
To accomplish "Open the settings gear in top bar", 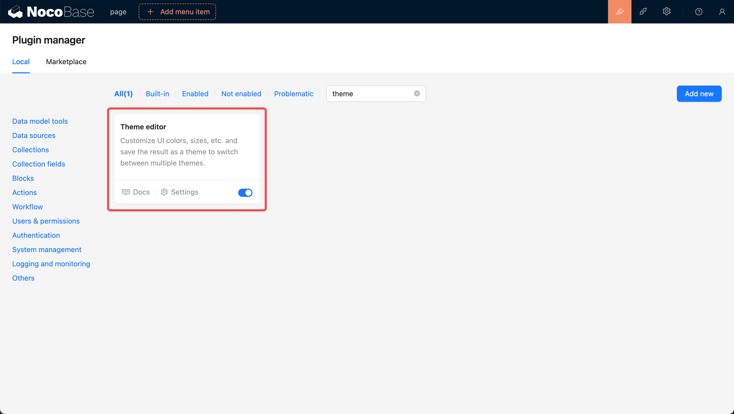I will (x=666, y=12).
